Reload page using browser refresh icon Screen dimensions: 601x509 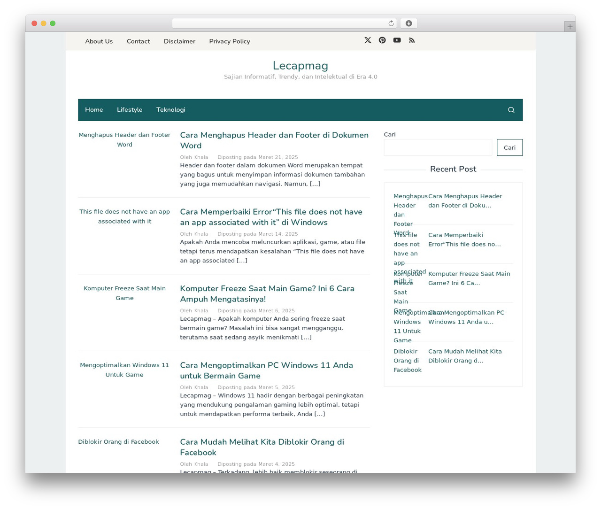(x=391, y=23)
